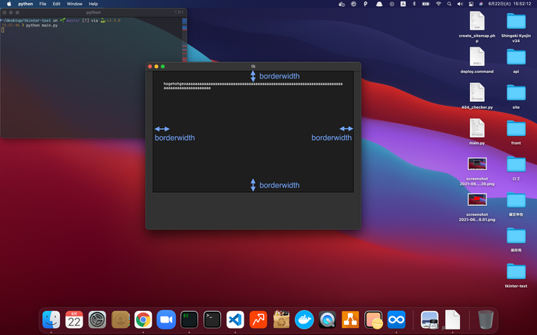Open the Edit menu
Viewport: 537px width, 335px height.
pos(57,4)
